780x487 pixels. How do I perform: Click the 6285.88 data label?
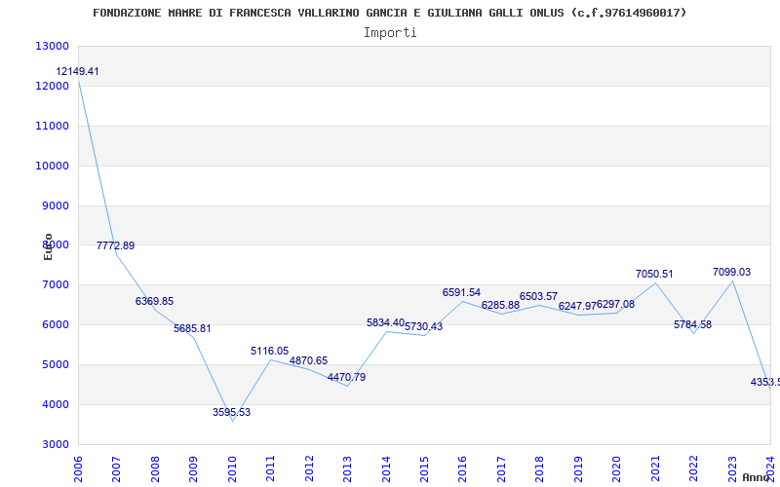500,305
